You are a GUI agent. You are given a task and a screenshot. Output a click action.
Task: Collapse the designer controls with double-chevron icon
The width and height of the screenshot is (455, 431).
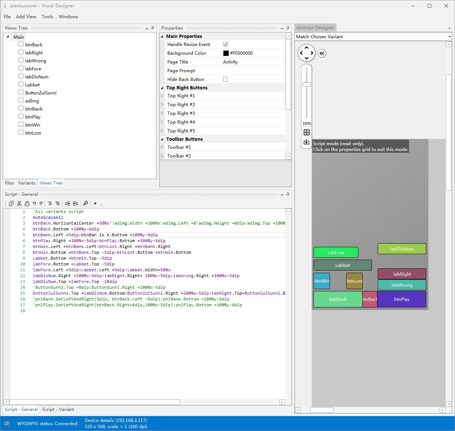click(x=322, y=53)
